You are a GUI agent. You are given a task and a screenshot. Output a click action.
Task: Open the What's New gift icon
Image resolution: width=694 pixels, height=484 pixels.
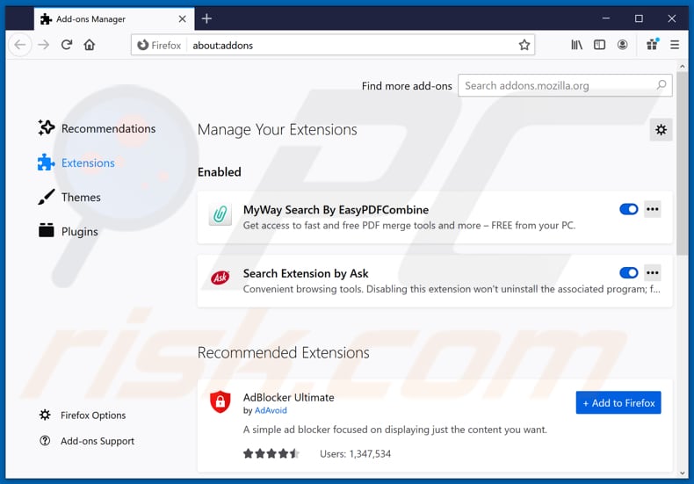653,44
